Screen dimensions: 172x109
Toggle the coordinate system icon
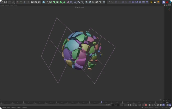pyautogui.click(x=28, y=2)
